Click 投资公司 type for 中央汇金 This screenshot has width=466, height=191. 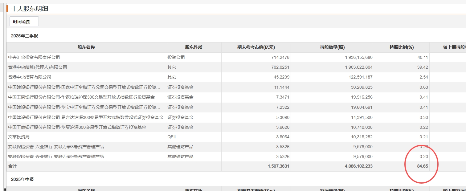click(176, 57)
